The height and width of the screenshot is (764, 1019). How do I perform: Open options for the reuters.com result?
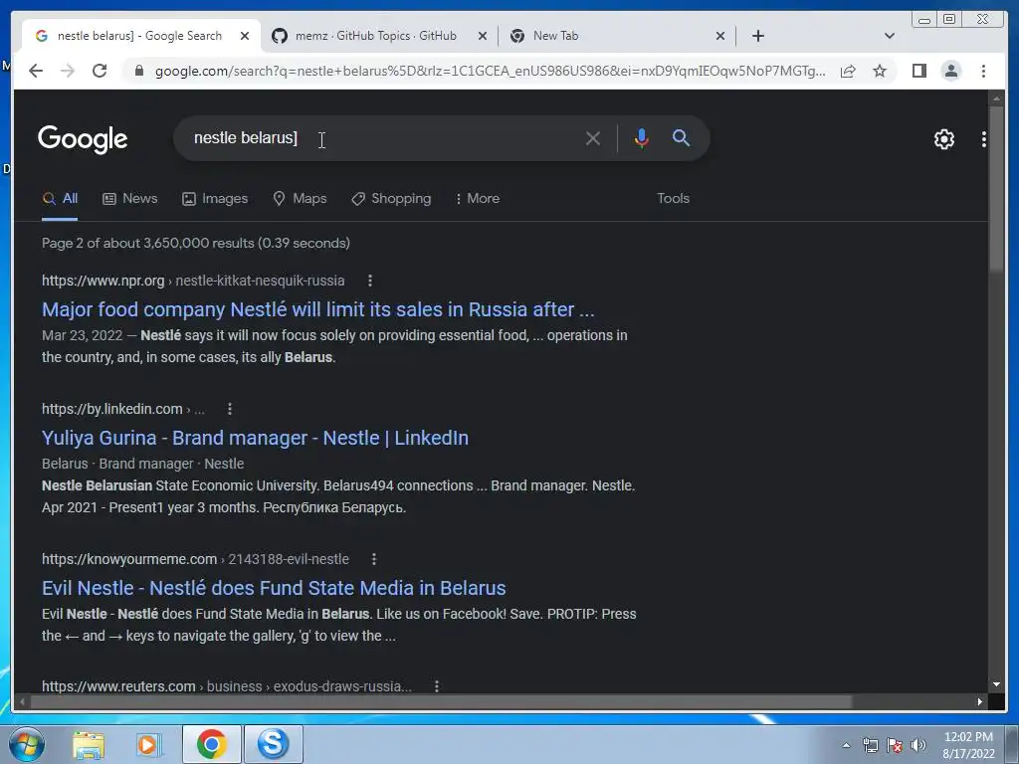(437, 686)
